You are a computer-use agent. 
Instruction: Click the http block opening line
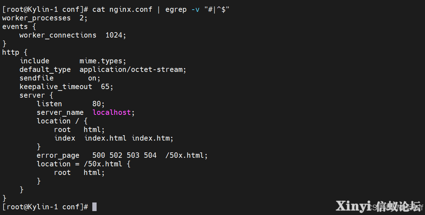pos(15,52)
